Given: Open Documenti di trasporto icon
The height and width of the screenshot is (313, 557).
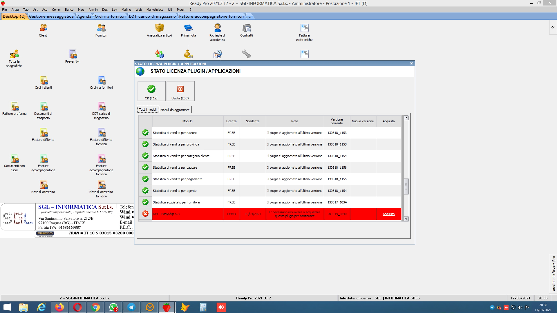Looking at the screenshot, I should point(43,111).
